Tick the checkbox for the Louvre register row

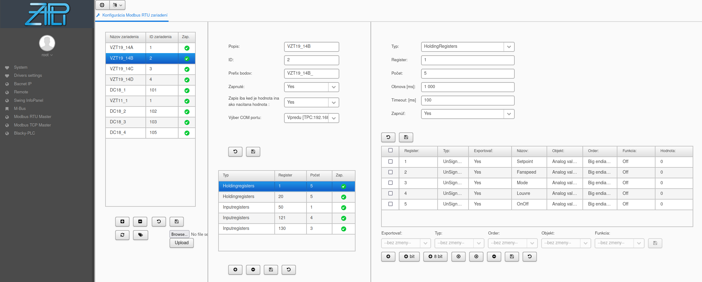click(x=390, y=193)
